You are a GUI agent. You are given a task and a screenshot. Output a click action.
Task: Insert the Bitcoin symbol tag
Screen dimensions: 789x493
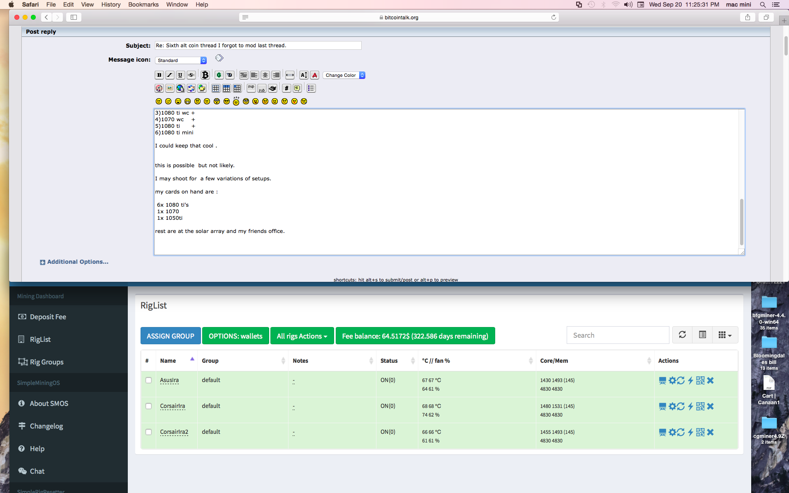(205, 75)
